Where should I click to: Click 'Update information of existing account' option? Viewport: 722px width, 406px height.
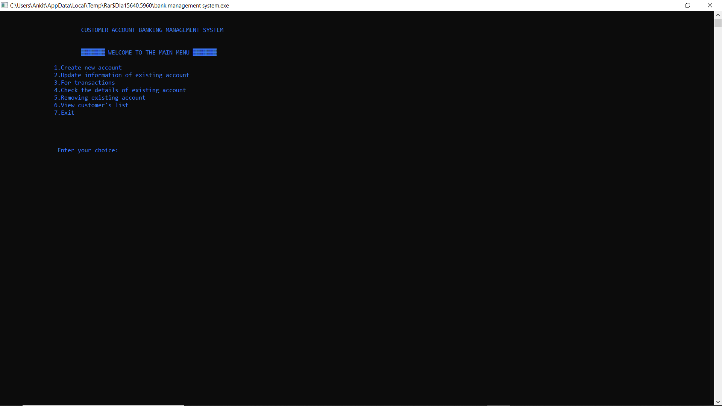(x=121, y=75)
